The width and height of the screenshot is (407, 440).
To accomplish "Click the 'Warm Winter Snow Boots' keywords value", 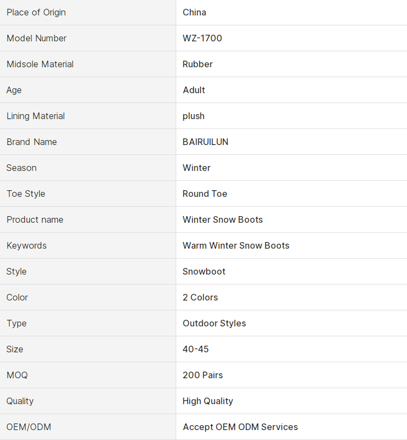I will coord(236,245).
